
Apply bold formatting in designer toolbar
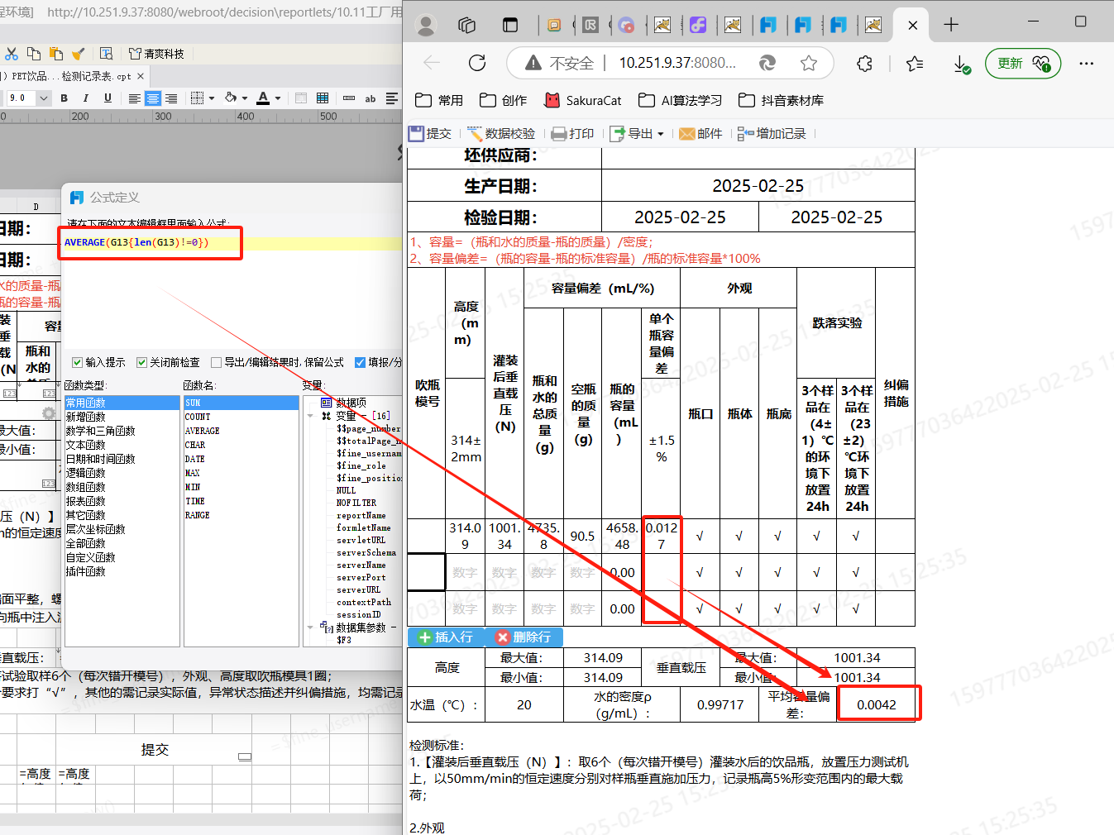[65, 98]
